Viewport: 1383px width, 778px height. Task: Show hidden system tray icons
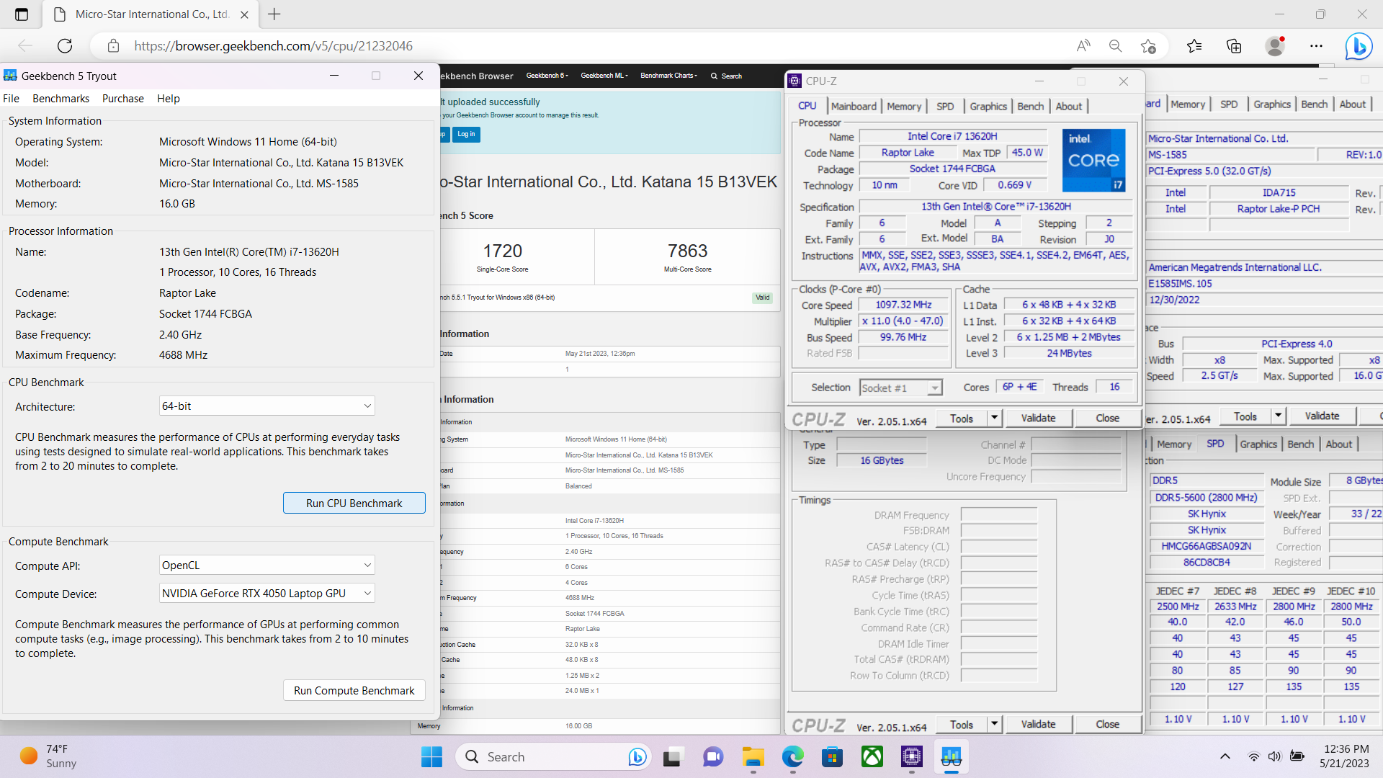1225,756
